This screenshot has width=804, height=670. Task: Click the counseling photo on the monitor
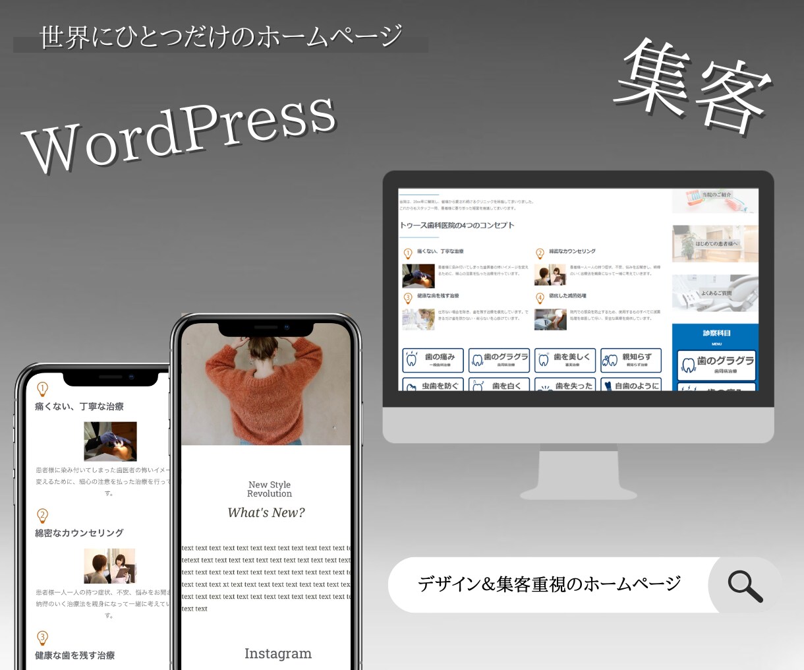tap(550, 276)
